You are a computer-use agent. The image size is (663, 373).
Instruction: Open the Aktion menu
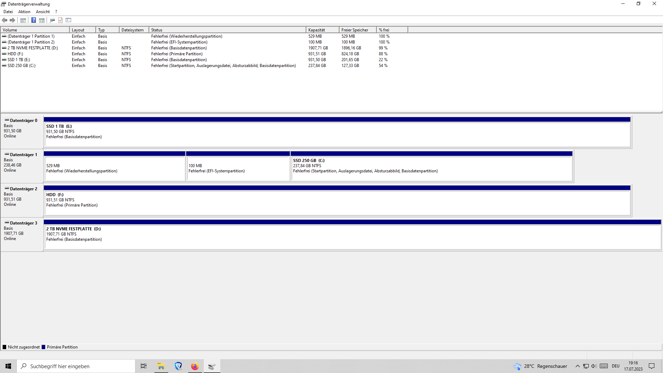[24, 12]
